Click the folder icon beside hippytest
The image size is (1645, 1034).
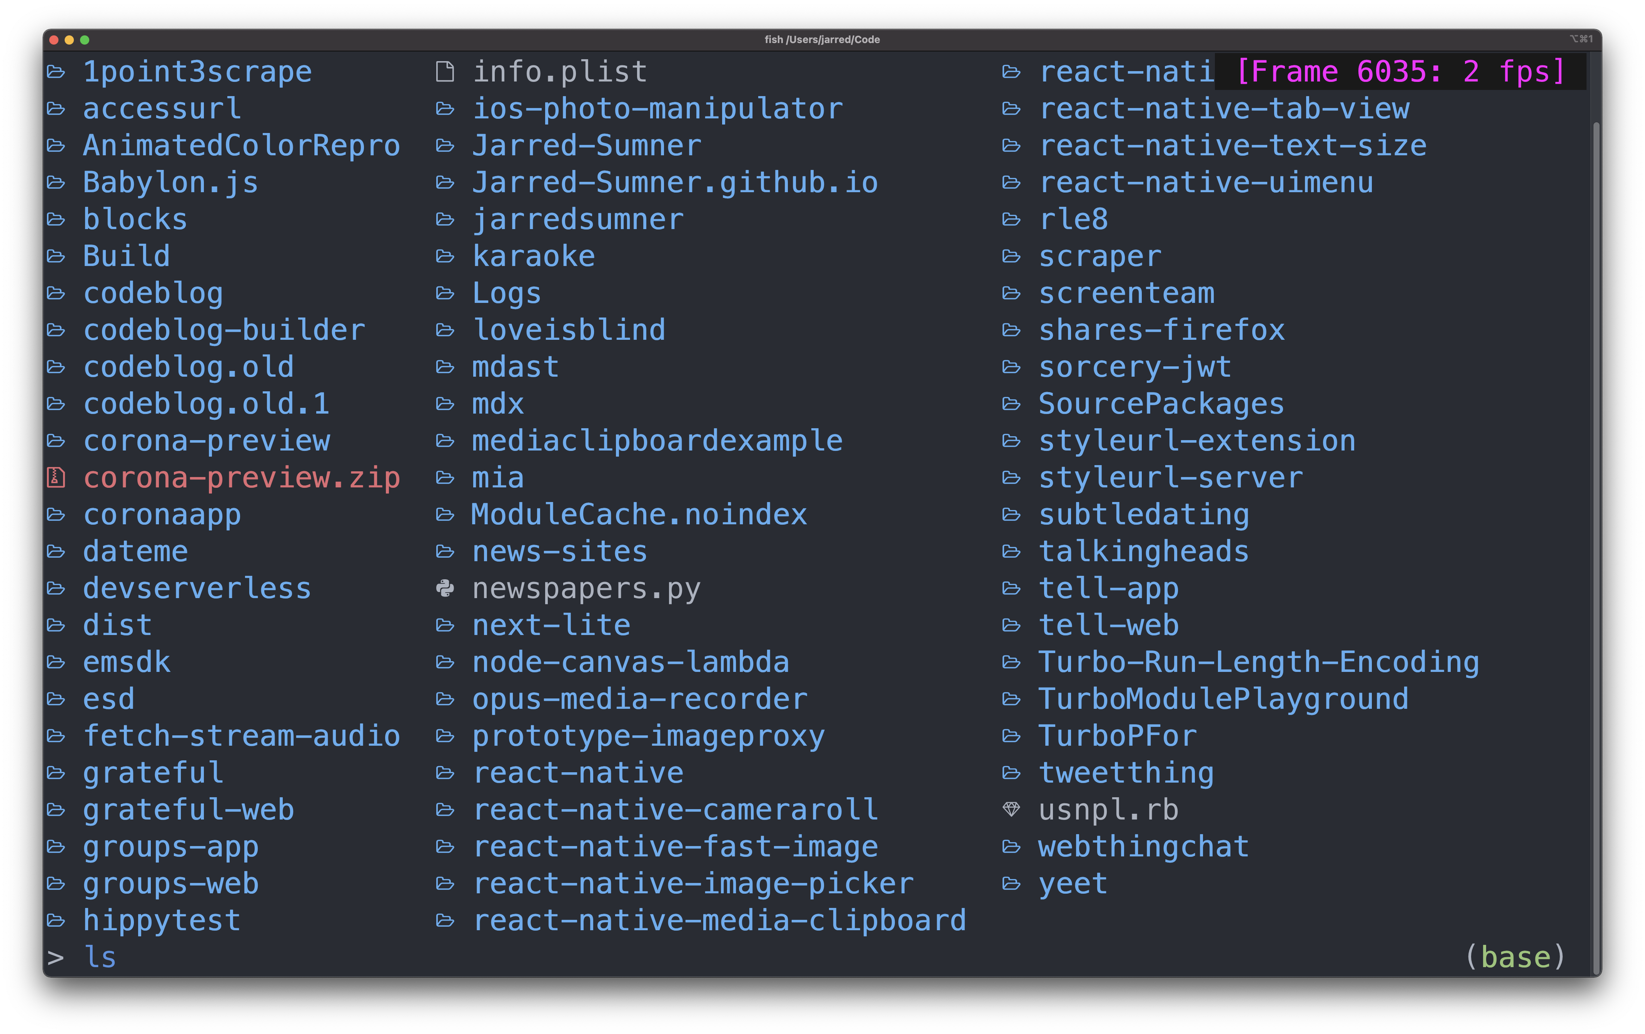[x=57, y=919]
